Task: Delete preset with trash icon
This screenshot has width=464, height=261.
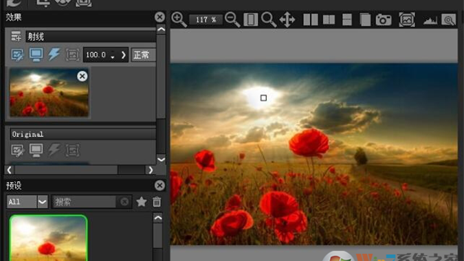Action: click(x=157, y=202)
